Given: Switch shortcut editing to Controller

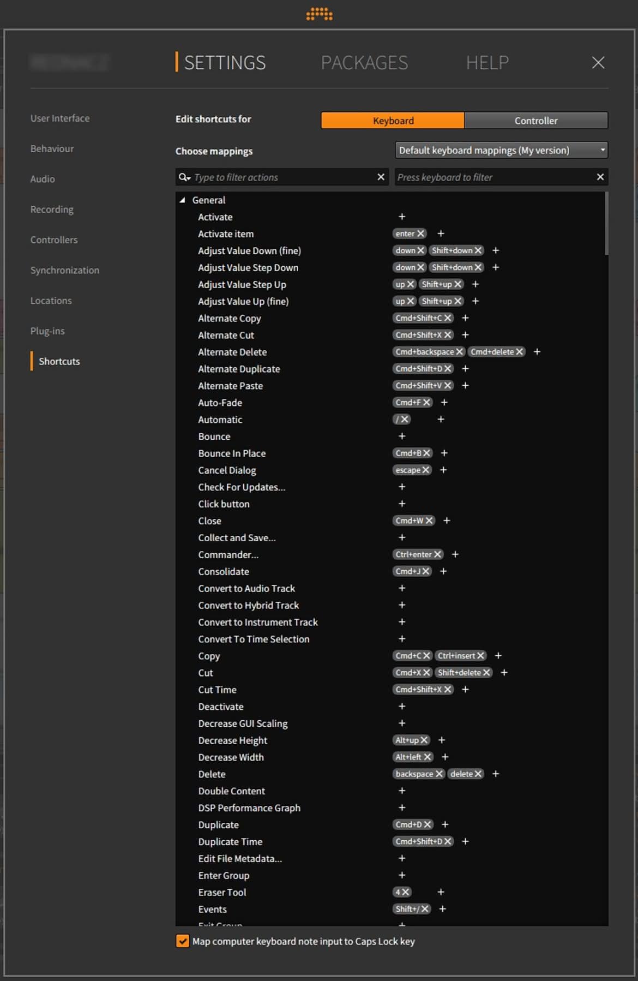Looking at the screenshot, I should pyautogui.click(x=536, y=121).
